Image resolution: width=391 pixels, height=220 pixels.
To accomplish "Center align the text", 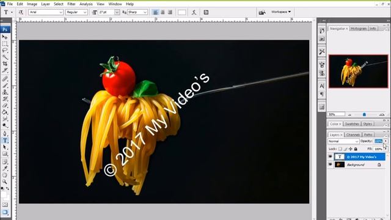I will (x=163, y=12).
